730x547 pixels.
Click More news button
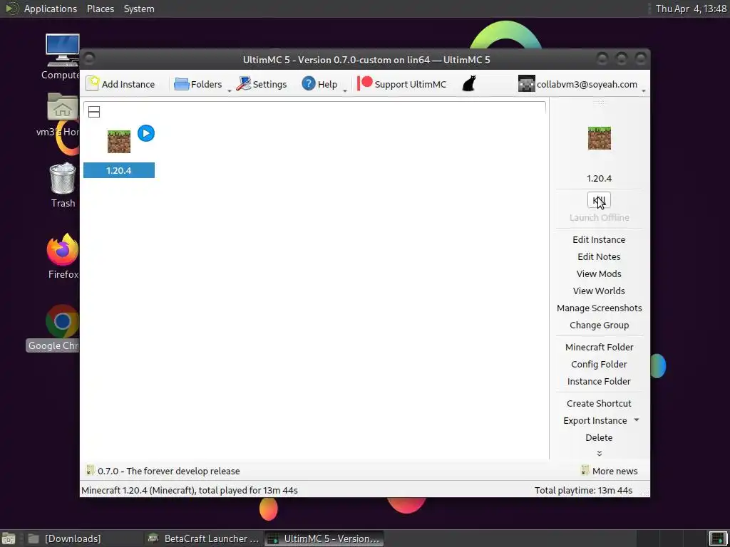609,471
